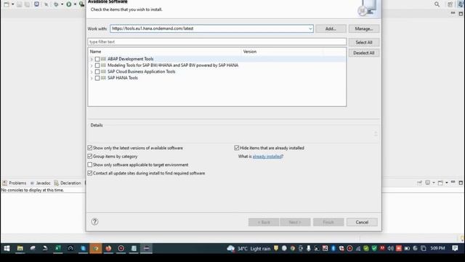Minimize the bottom Console panel
The image size is (465, 262).
coord(453,182)
